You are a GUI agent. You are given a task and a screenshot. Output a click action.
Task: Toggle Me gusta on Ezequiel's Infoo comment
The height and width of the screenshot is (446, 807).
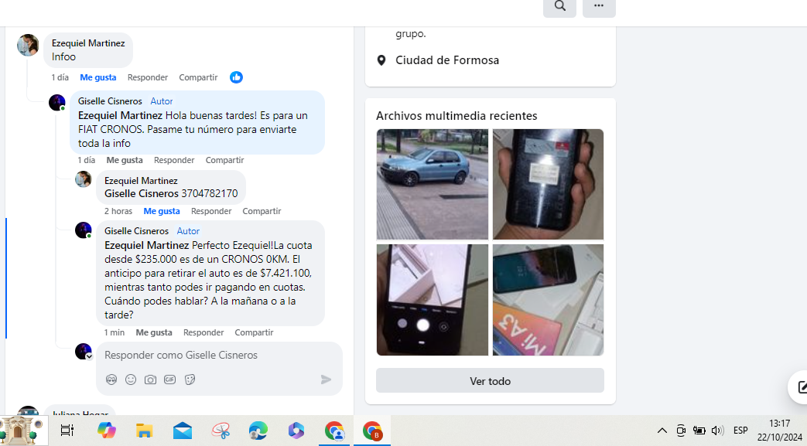pyautogui.click(x=97, y=77)
